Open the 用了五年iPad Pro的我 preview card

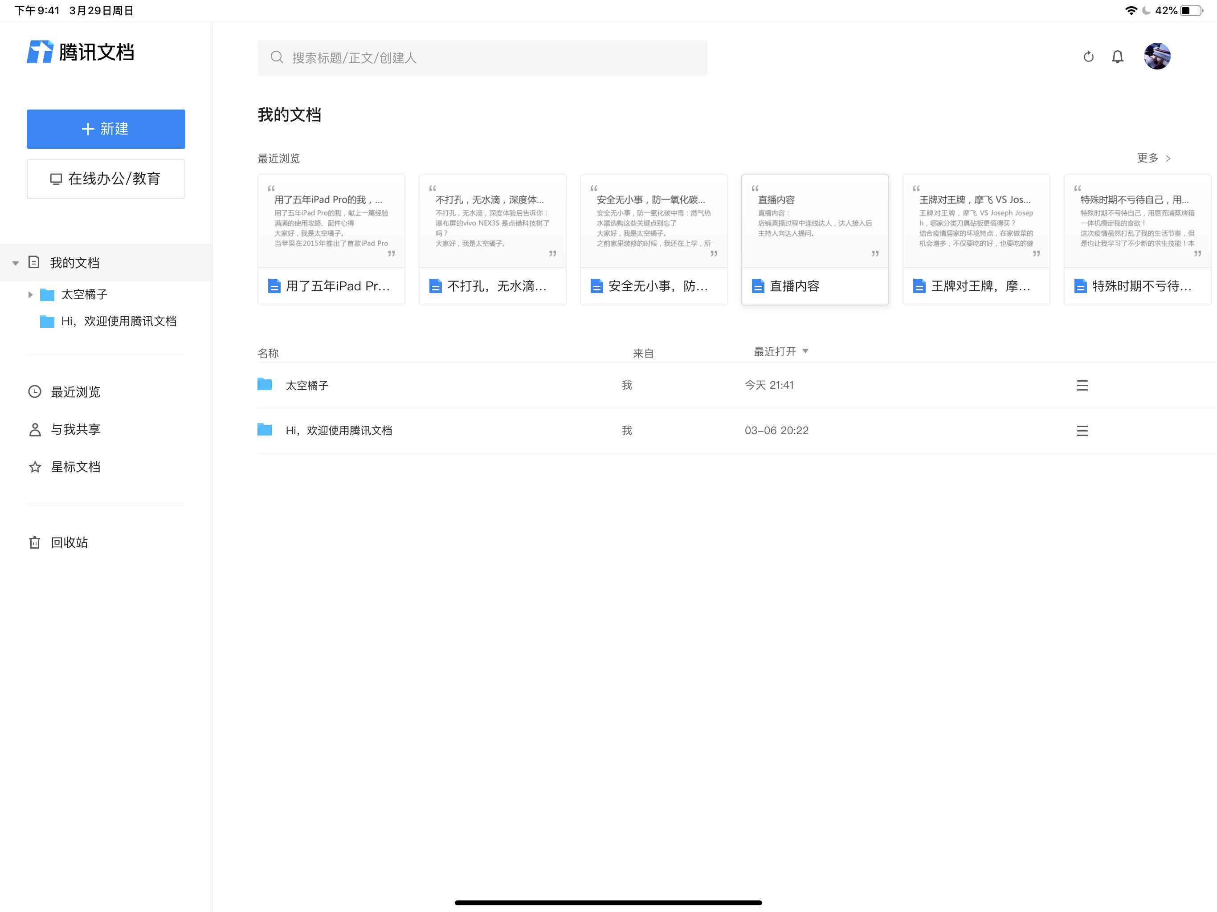coord(331,239)
